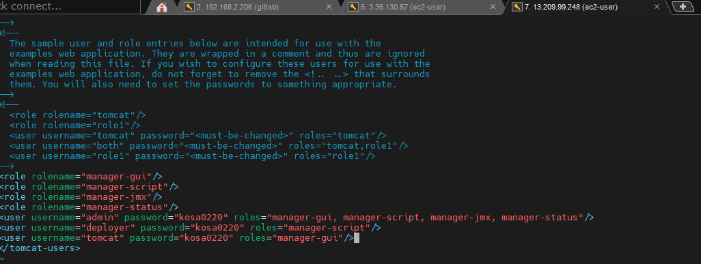Close the 192.168.2.206 (gitlab) tab
701x264 pixels.
(x=329, y=7)
